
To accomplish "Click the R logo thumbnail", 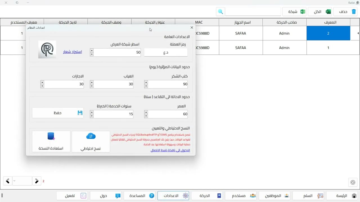I will point(47,49).
